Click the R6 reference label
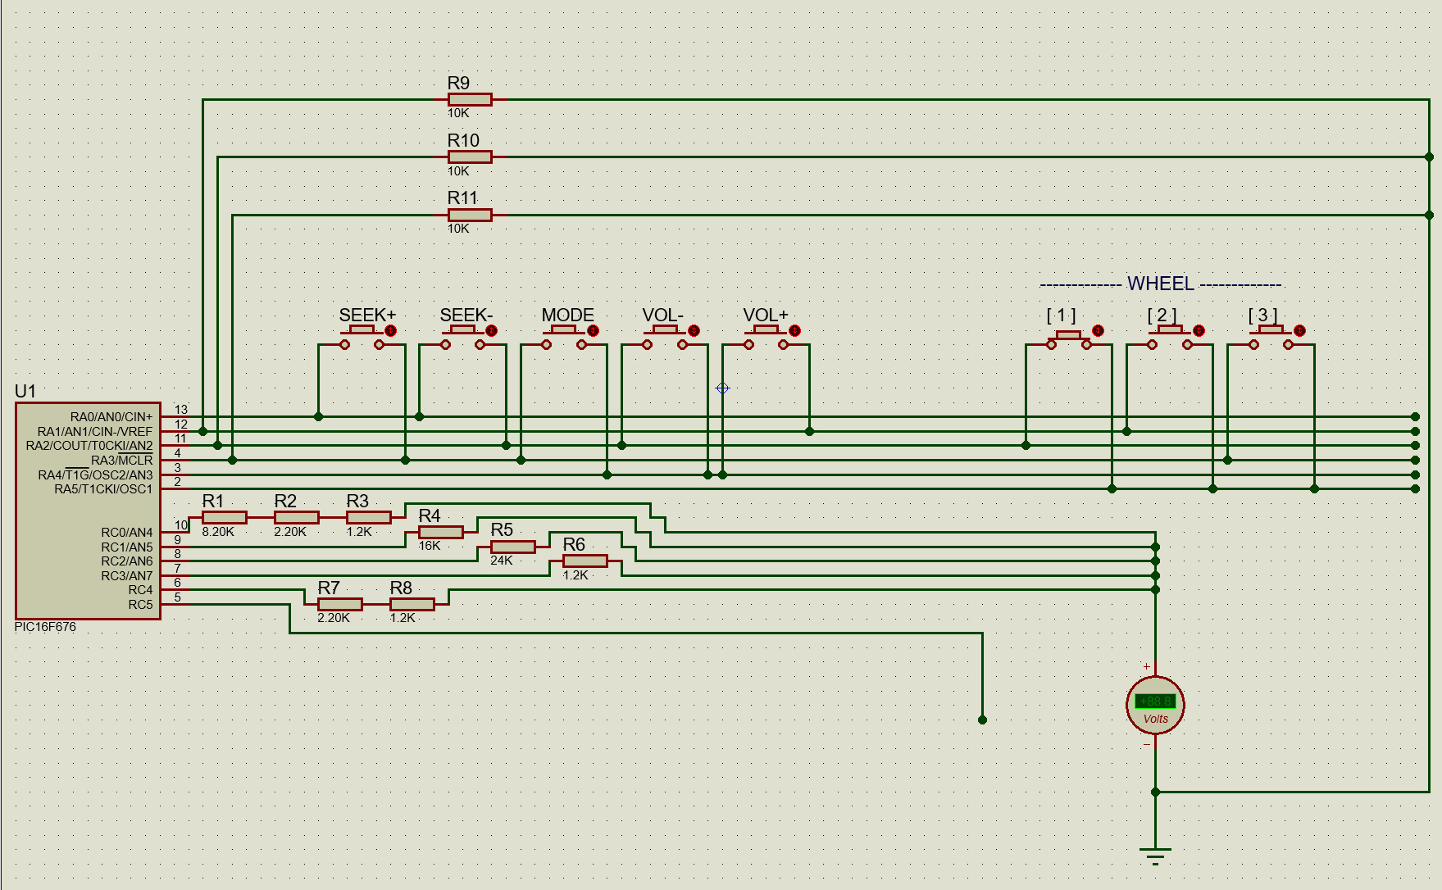This screenshot has width=1442, height=890. pos(574,544)
